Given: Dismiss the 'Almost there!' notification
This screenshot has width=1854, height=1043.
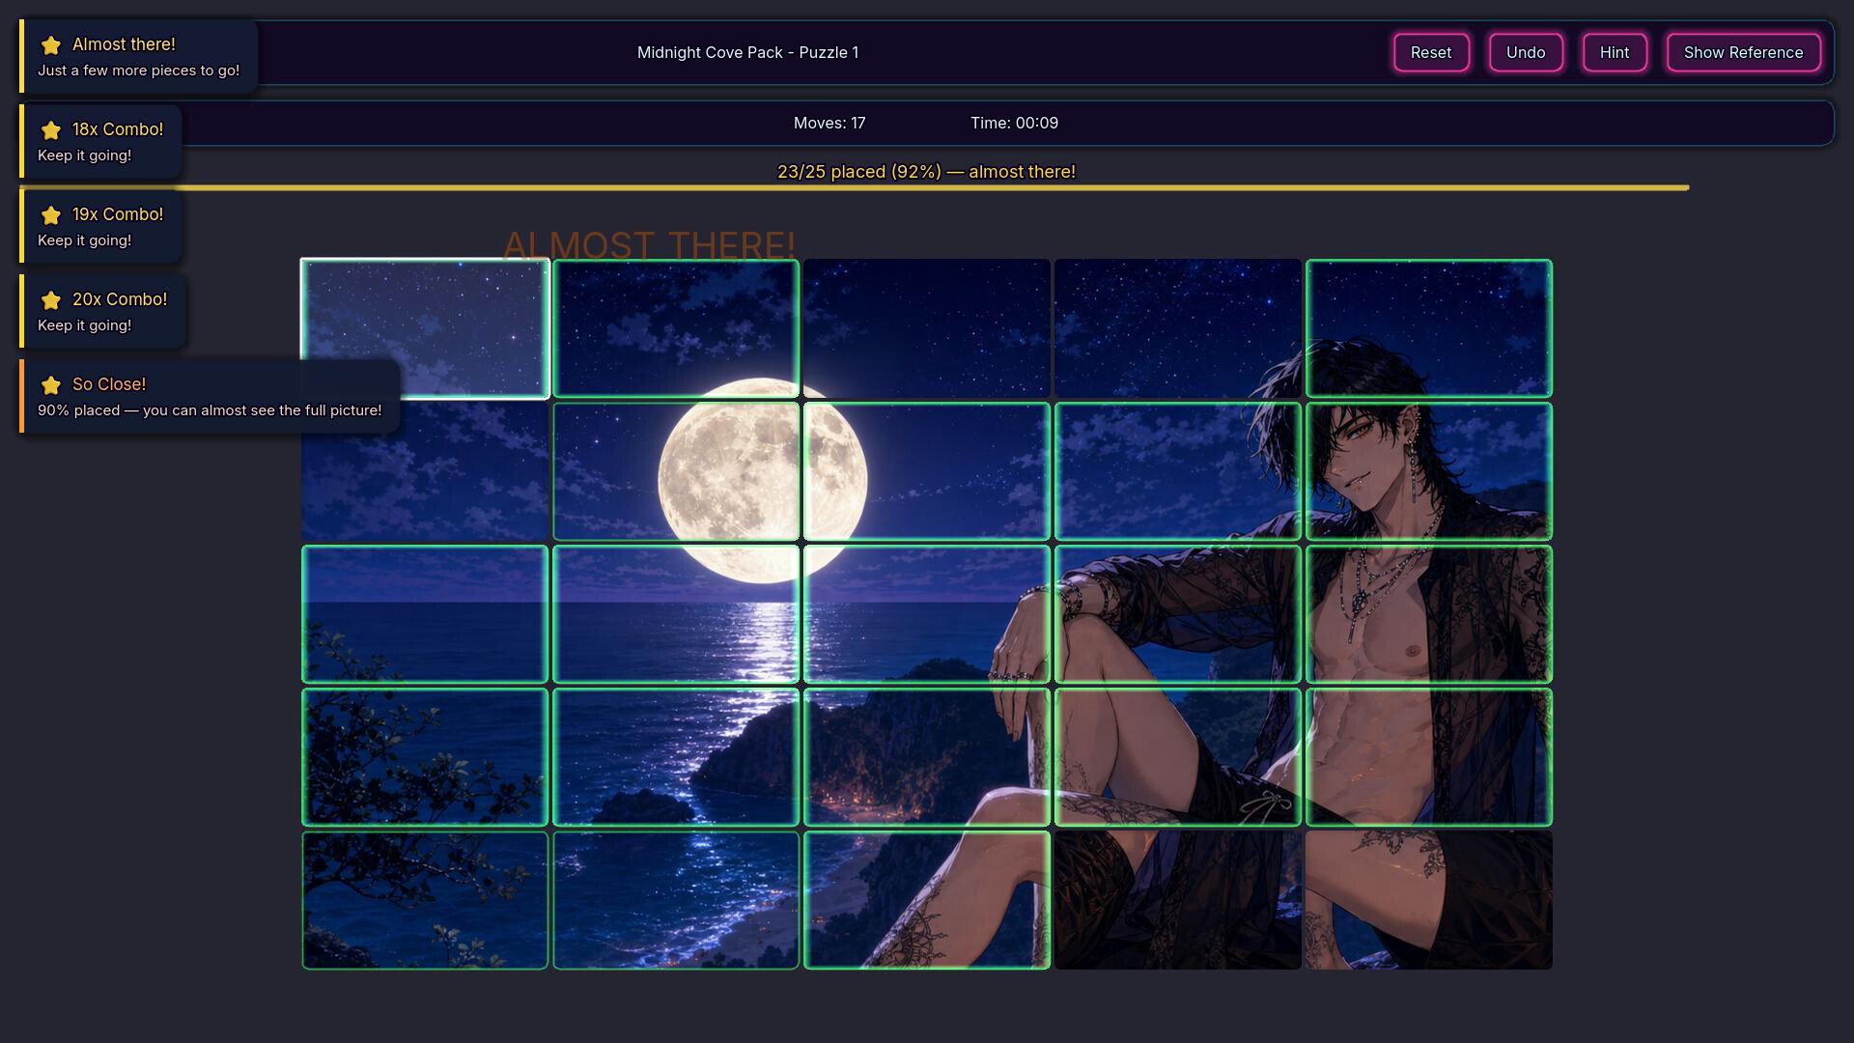Looking at the screenshot, I should pos(139,56).
